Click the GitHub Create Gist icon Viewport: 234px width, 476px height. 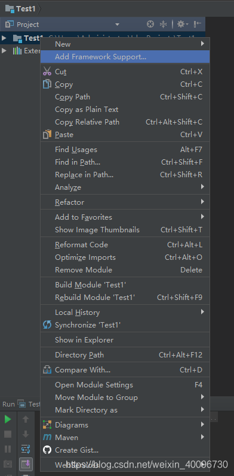coord(47,450)
